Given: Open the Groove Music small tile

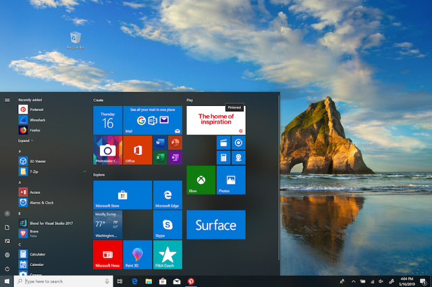Looking at the screenshot, I should click(238, 143).
